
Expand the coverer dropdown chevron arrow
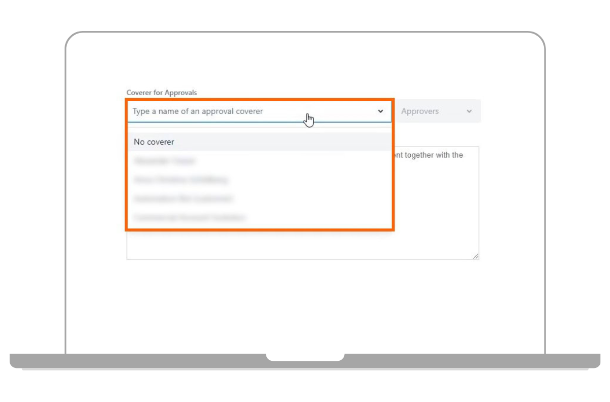point(380,111)
